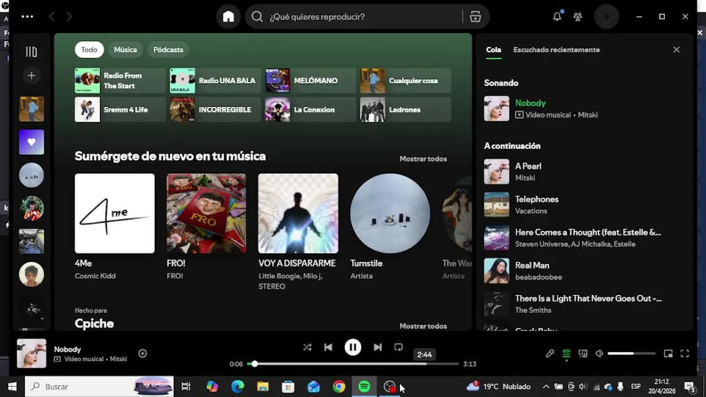Open VOY A DISPARARME album cover
Viewport: 706px width, 397px height.
(x=298, y=213)
